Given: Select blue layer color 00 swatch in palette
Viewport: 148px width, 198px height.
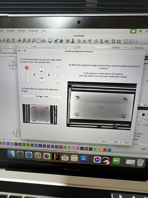Looking at the screenshot, I should 16,144.
